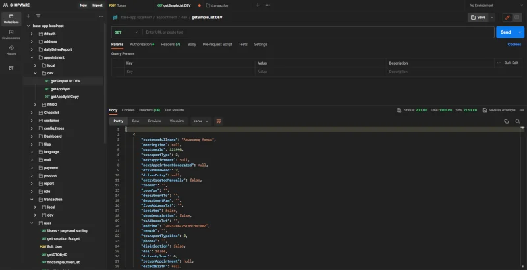
Task: Open the JSON format dropdown
Action: coord(200,121)
